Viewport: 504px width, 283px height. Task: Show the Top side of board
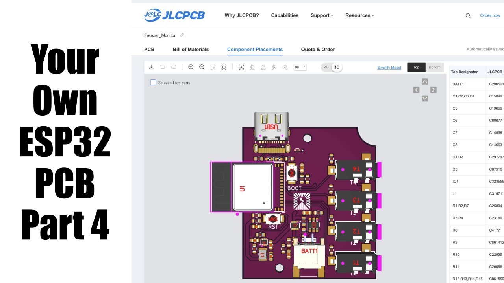coord(416,67)
